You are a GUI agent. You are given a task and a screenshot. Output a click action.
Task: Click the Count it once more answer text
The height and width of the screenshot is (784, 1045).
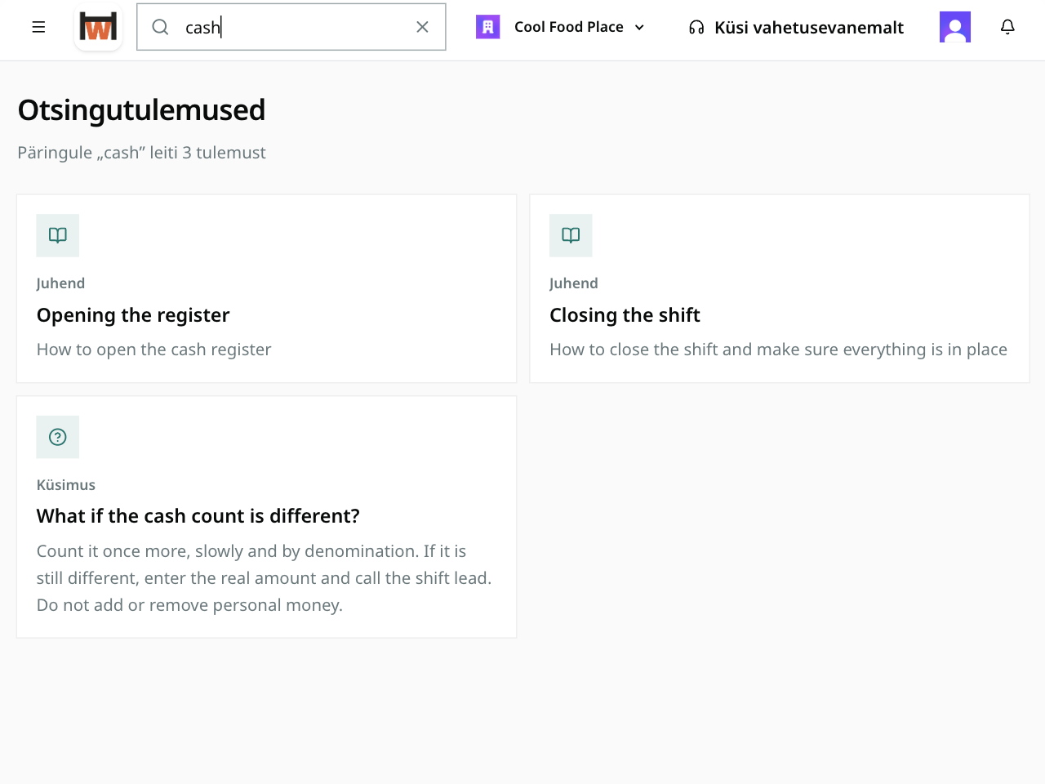[x=264, y=578]
